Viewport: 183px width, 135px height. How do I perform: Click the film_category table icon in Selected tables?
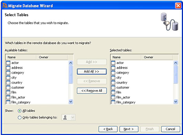pyautogui.click(x=113, y=102)
